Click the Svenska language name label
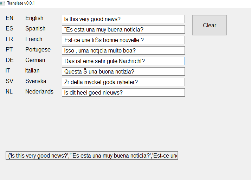This screenshot has width=251, height=180. coord(36,81)
